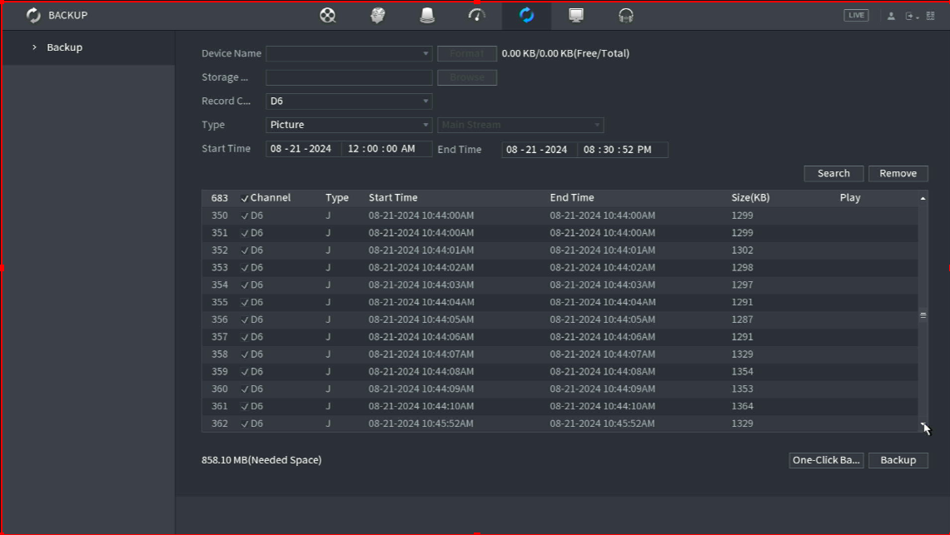
Task: Open the Playback film reel icon
Action: click(328, 15)
